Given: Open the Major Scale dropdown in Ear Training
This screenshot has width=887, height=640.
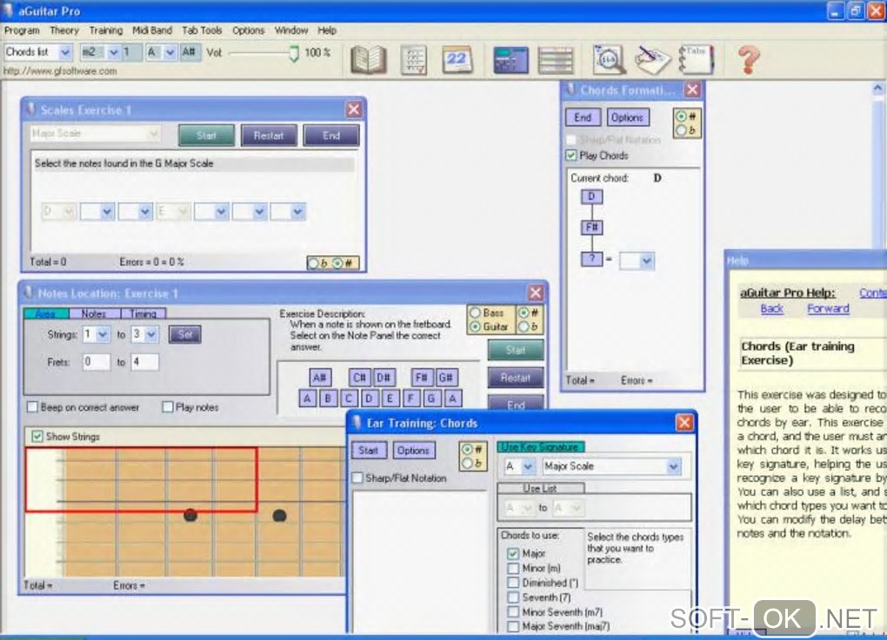Looking at the screenshot, I should click(x=672, y=466).
